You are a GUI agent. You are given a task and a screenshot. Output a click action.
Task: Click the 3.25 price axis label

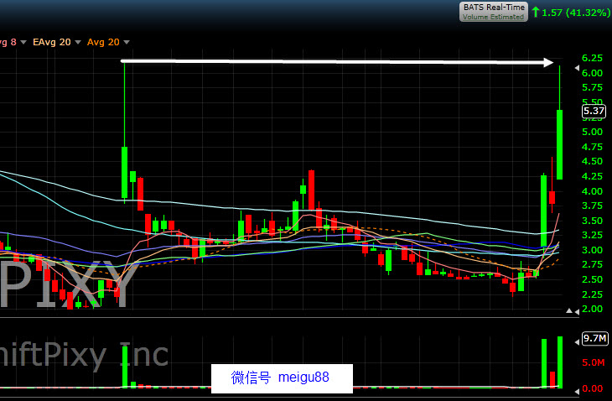pyautogui.click(x=592, y=235)
